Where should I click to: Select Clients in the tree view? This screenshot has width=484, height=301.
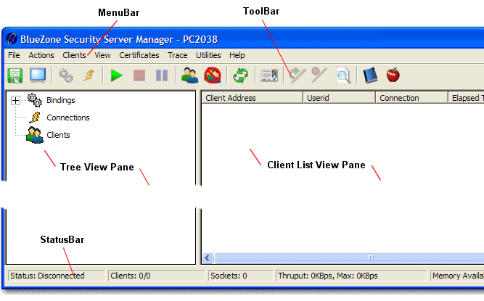pos(58,135)
